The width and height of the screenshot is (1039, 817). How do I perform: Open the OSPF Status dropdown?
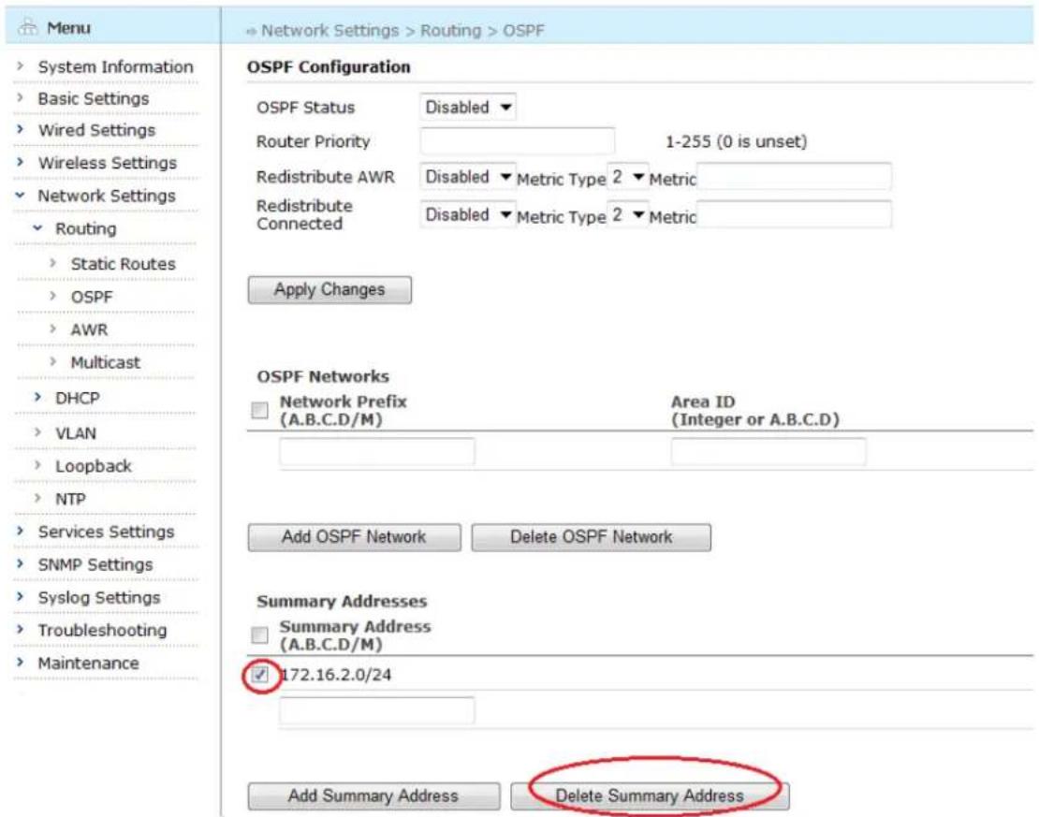coord(468,107)
